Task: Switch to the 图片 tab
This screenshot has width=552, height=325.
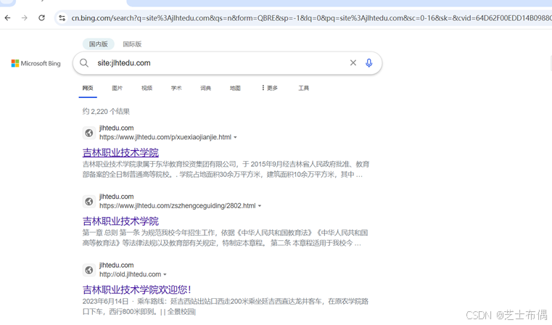Action: pyautogui.click(x=118, y=88)
